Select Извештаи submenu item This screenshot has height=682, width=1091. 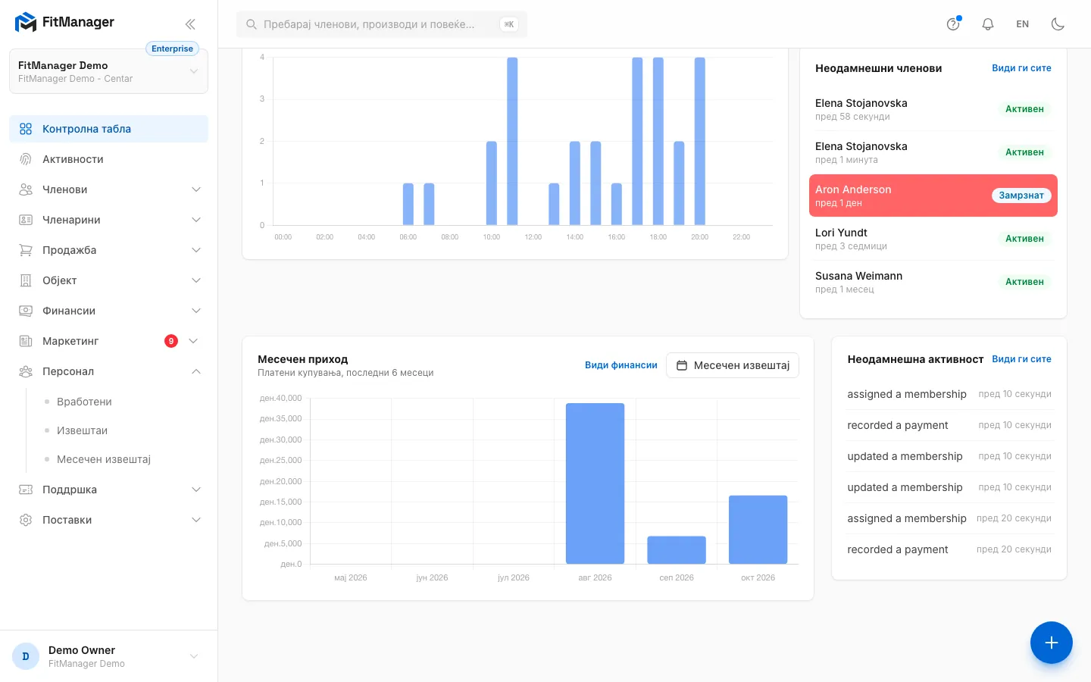tap(82, 430)
